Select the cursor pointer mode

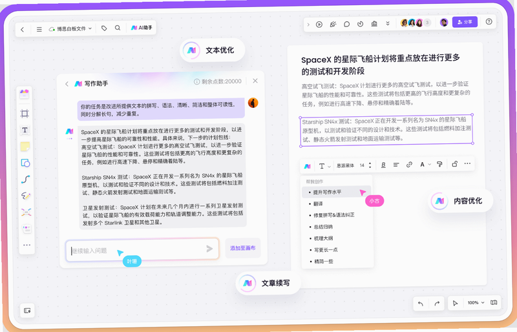(455, 303)
